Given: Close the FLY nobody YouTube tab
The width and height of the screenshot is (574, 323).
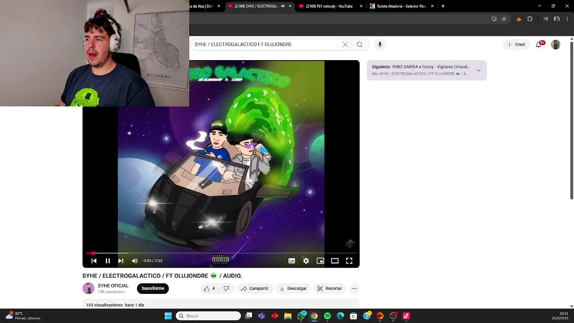Looking at the screenshot, I should (361, 6).
